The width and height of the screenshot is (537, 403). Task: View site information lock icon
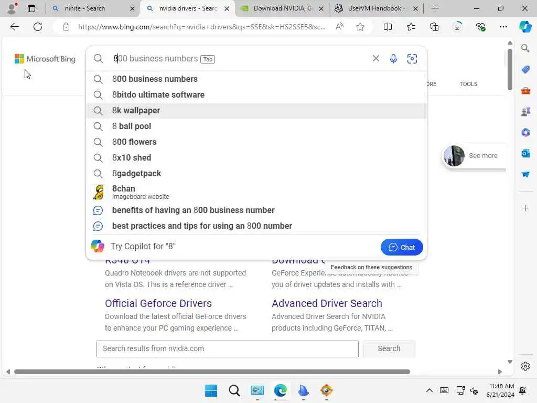tap(66, 27)
